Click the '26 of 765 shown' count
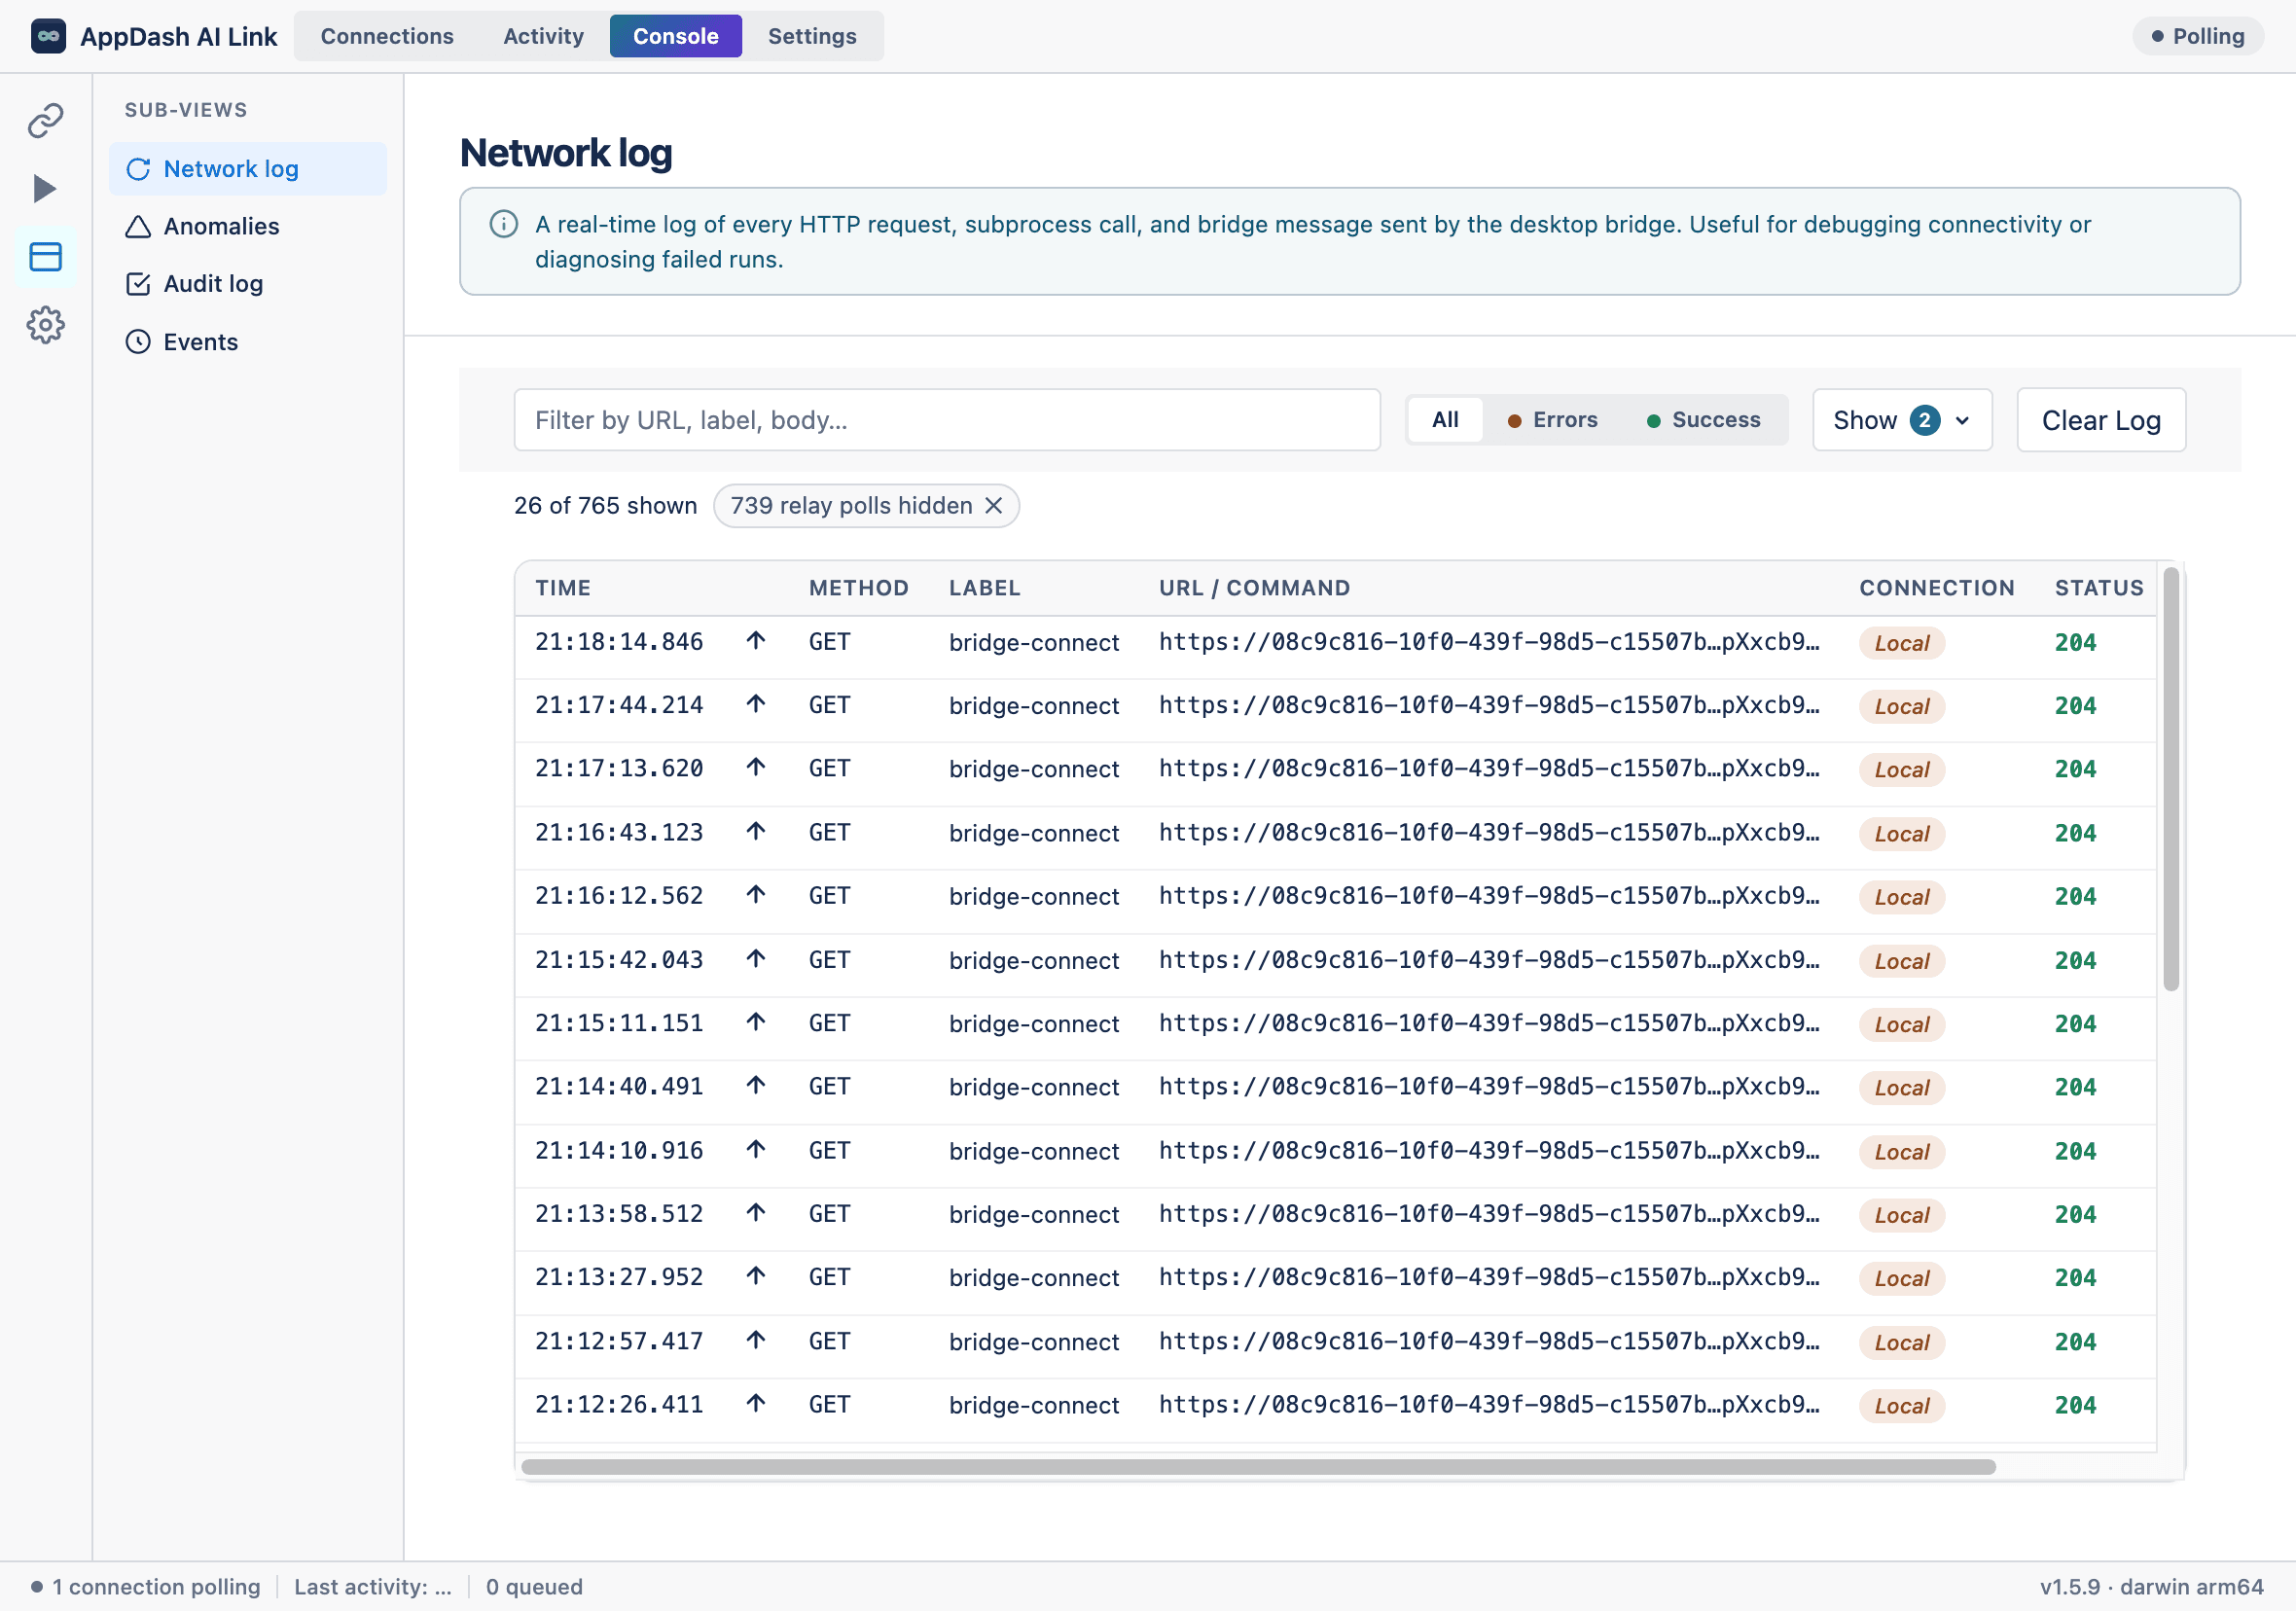Screen dimensions: 2296x1611 605,506
